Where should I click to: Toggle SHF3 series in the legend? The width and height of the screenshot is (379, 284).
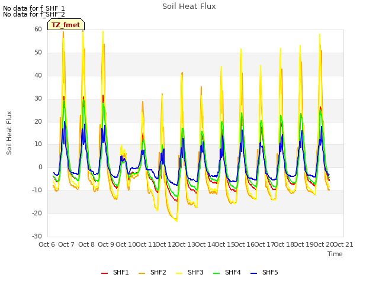[x=189, y=272]
